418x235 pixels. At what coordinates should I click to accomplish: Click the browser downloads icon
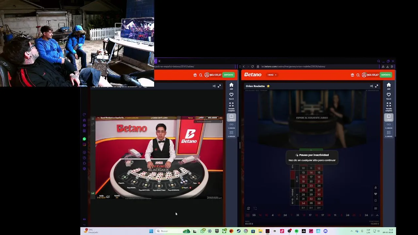tap(388, 67)
